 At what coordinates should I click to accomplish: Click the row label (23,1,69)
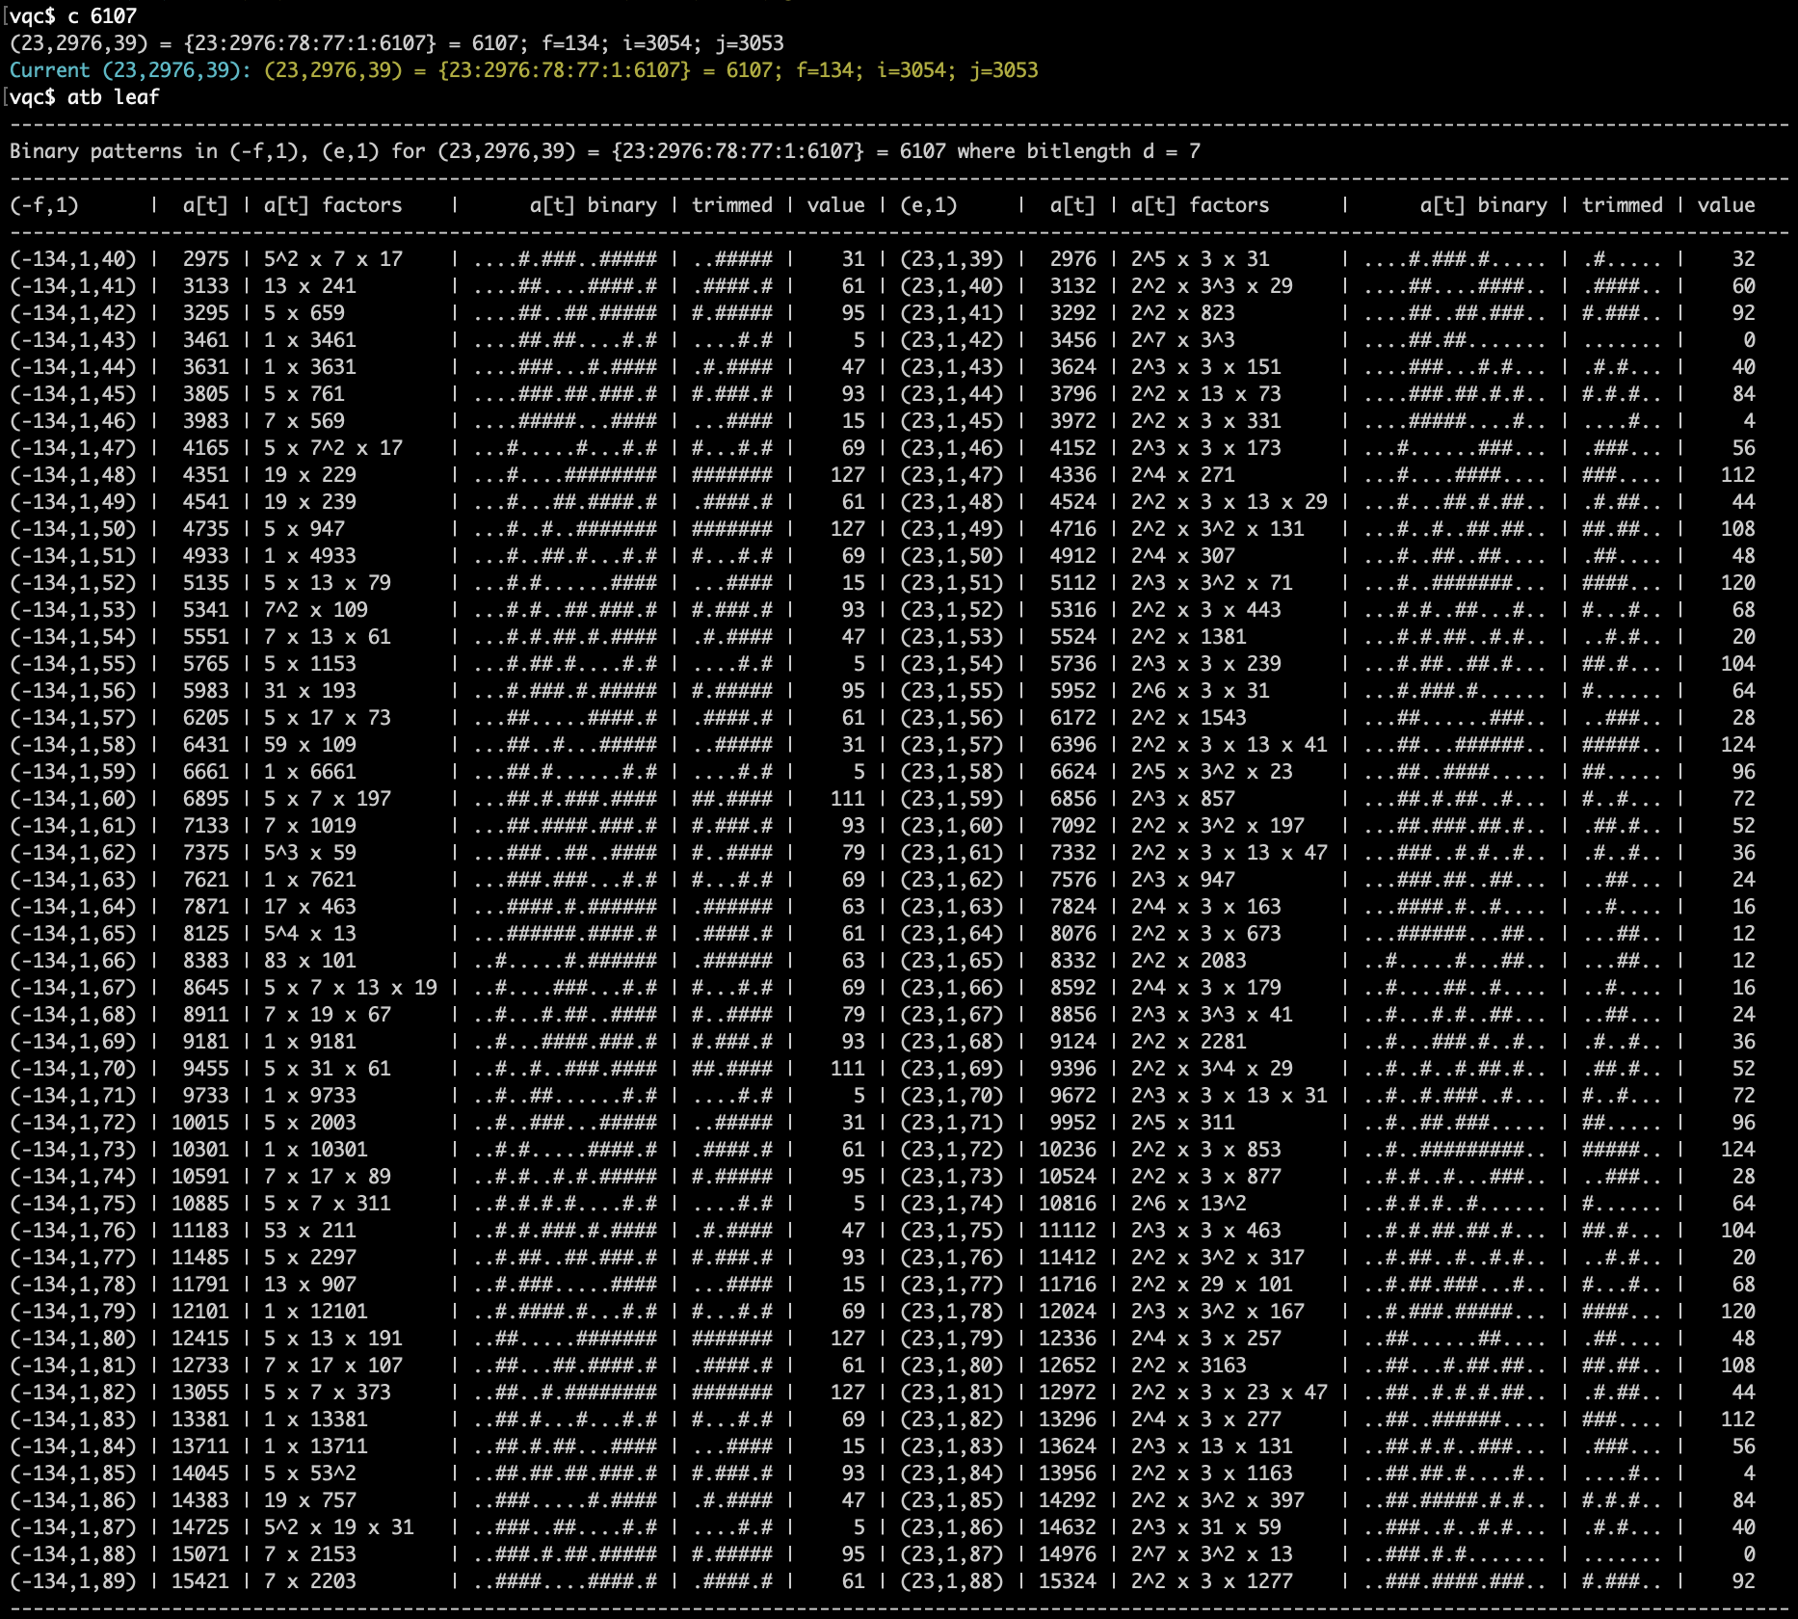pos(952,1069)
